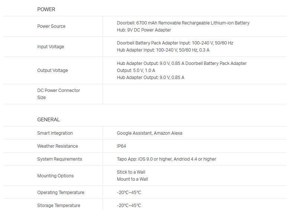
Task: Click the Input Voltage row label
Action: tap(51, 47)
